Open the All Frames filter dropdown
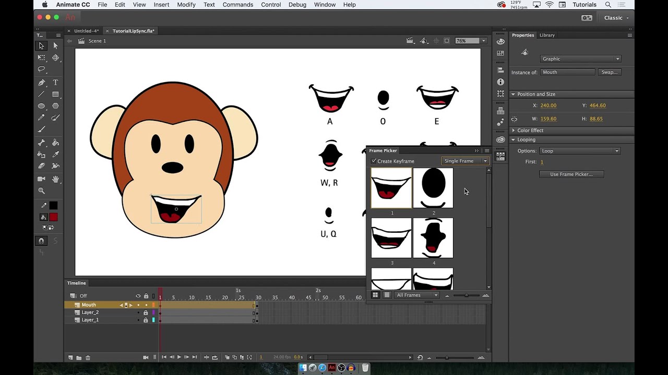 (417, 295)
